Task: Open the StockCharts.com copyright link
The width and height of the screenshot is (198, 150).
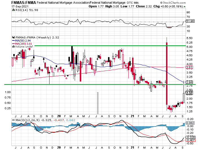Action: 173,3
